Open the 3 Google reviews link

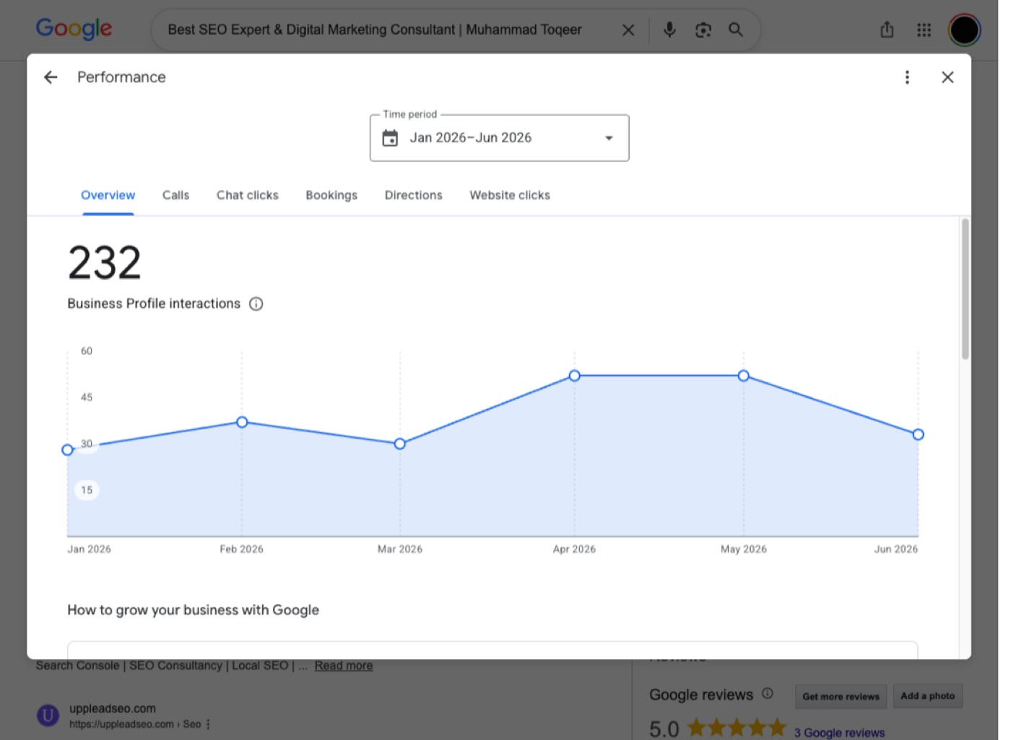pyautogui.click(x=839, y=733)
